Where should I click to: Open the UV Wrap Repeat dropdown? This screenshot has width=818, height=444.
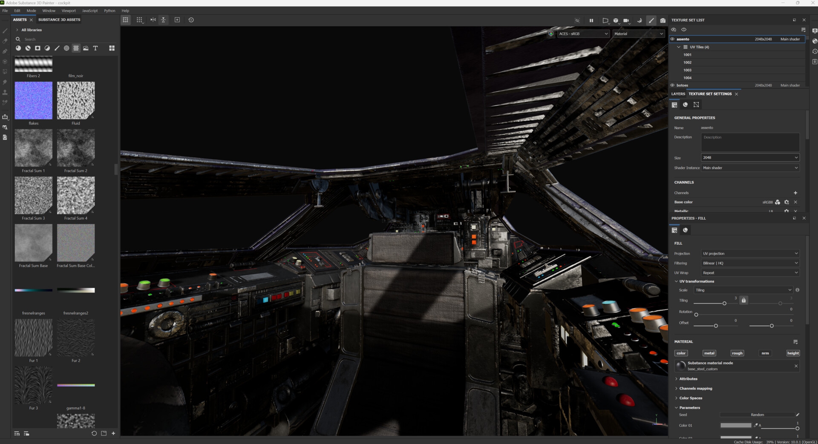750,273
